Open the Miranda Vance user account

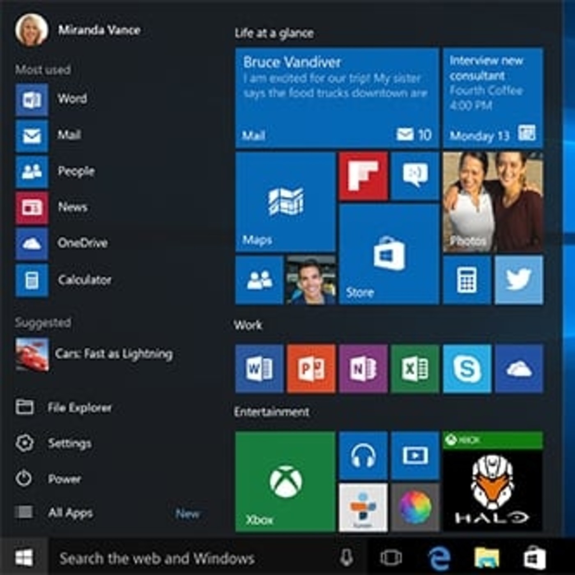tap(78, 30)
